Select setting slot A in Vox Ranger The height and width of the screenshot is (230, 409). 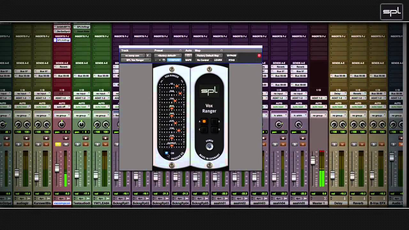[204, 121]
